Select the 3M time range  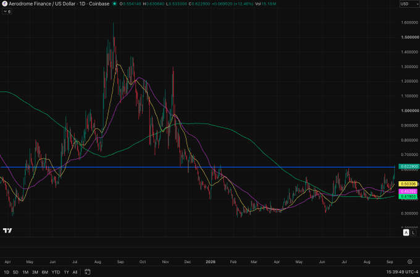coord(35,272)
